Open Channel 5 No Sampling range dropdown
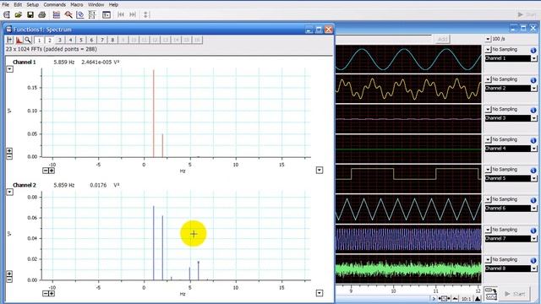 [488, 170]
